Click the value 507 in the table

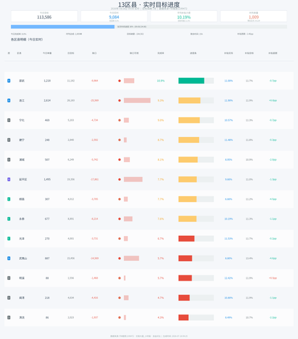point(47,159)
